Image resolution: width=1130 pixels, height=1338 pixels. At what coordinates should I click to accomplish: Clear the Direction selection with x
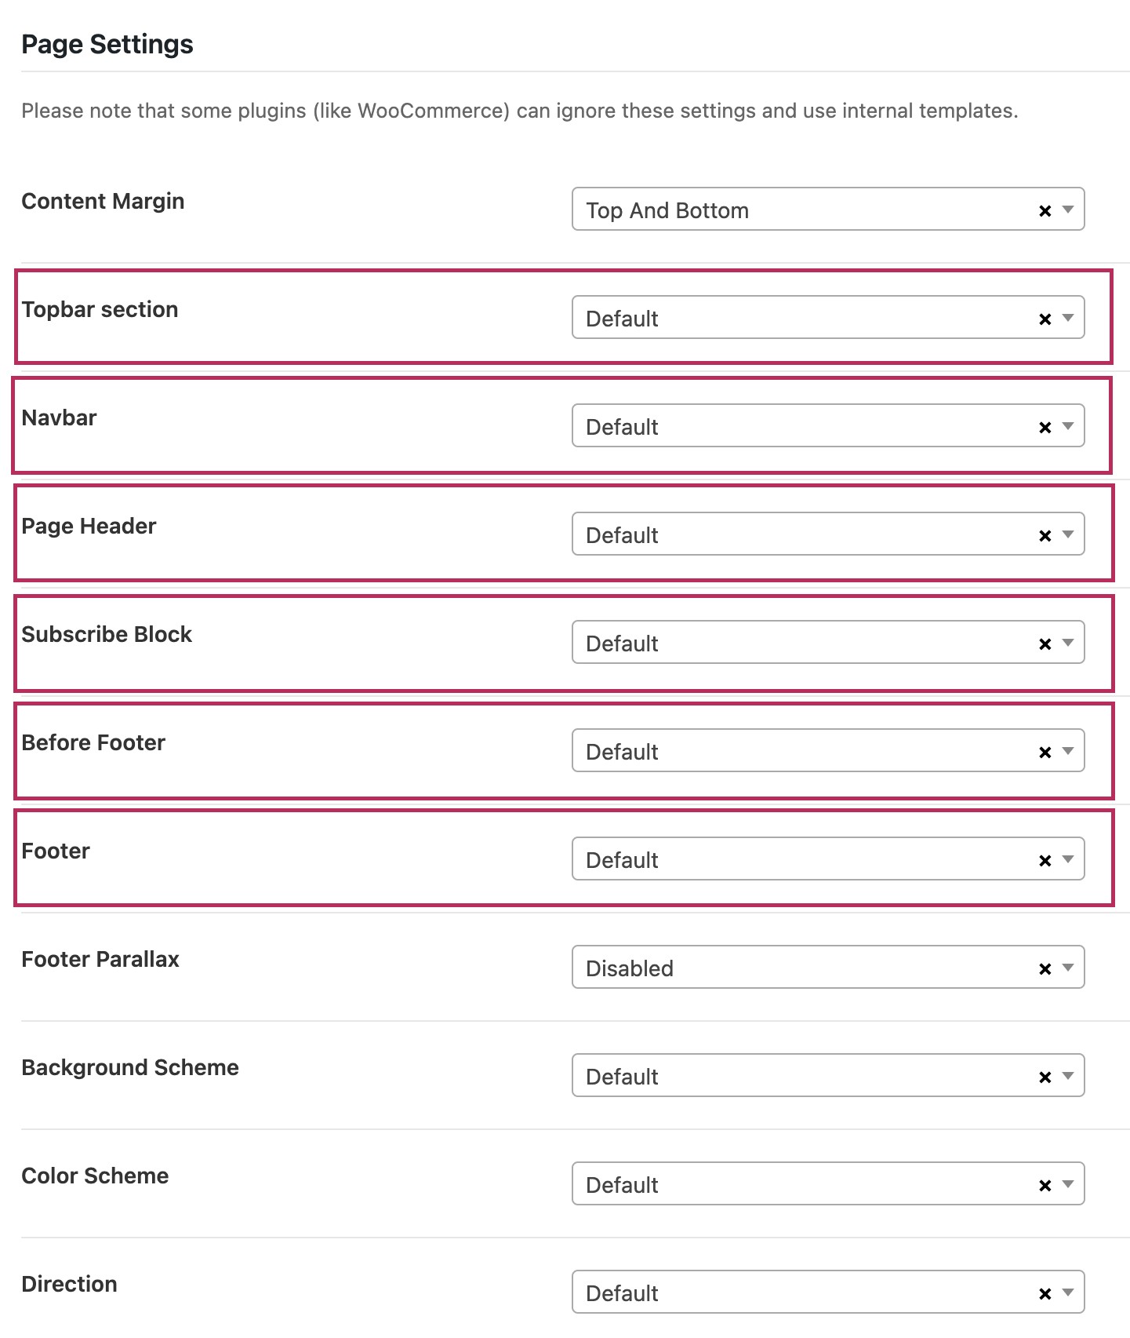pos(1045,1293)
